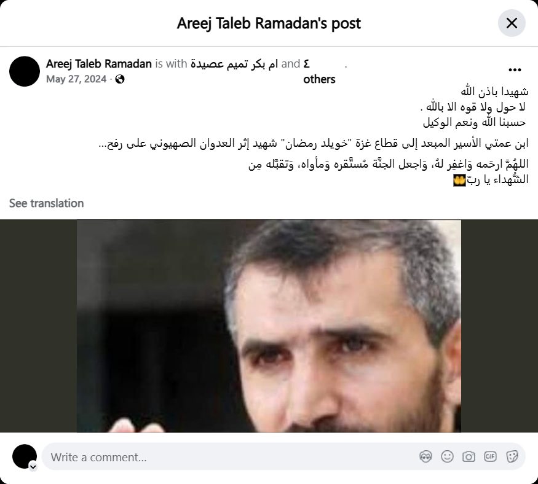Click the globe public audience icon
The image size is (538, 484).
pos(120,79)
